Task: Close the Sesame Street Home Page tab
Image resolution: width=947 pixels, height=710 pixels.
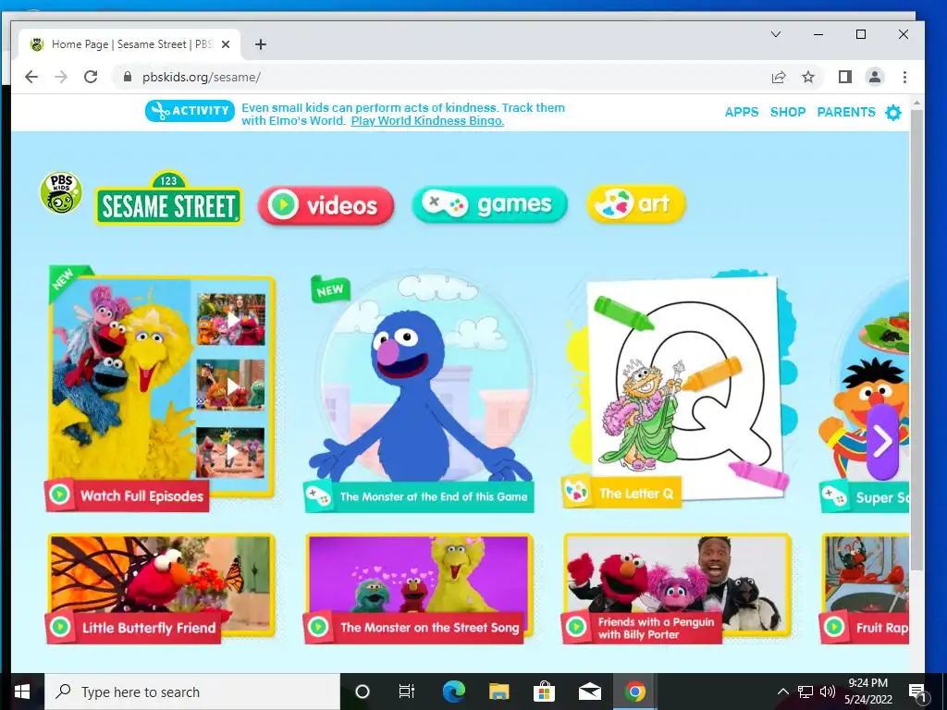Action: coord(226,44)
